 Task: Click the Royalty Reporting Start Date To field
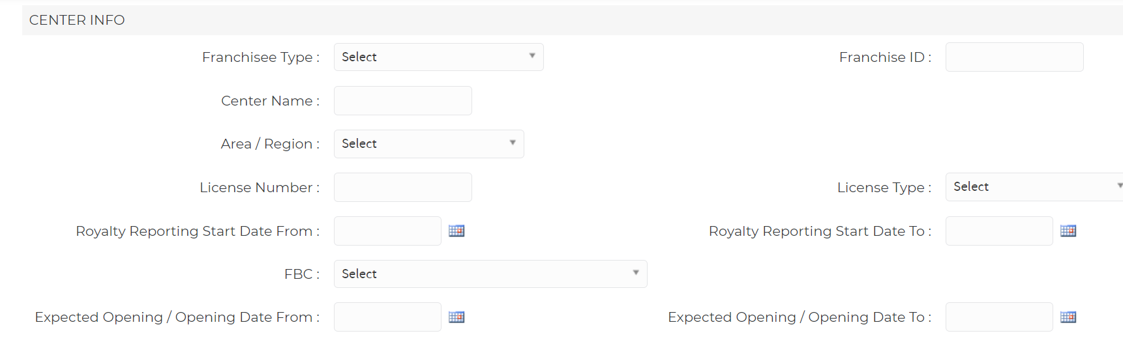999,231
